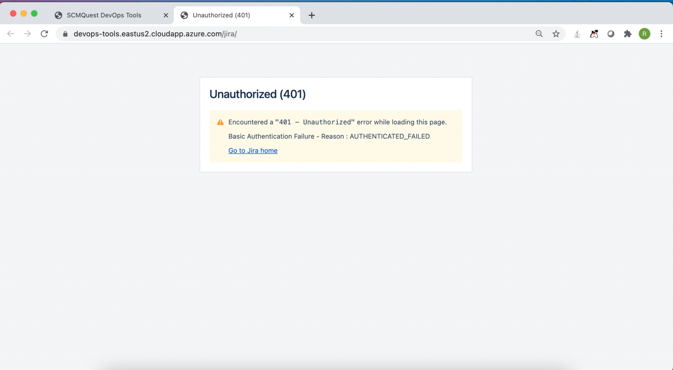Switch to the SCMQuest DevOps Tools tab

pyautogui.click(x=104, y=15)
